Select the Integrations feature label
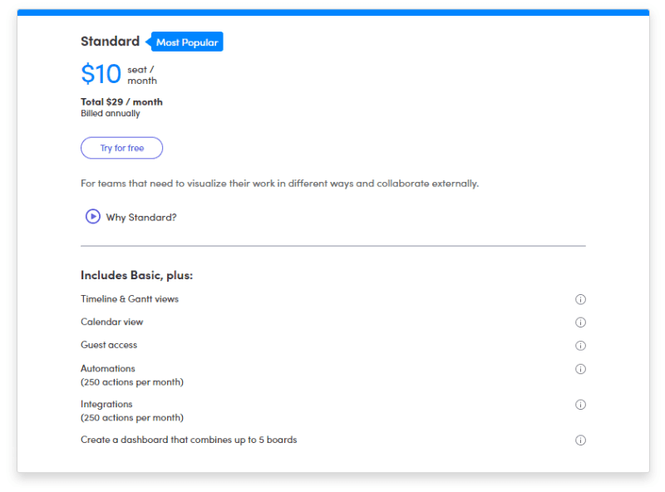 click(106, 405)
